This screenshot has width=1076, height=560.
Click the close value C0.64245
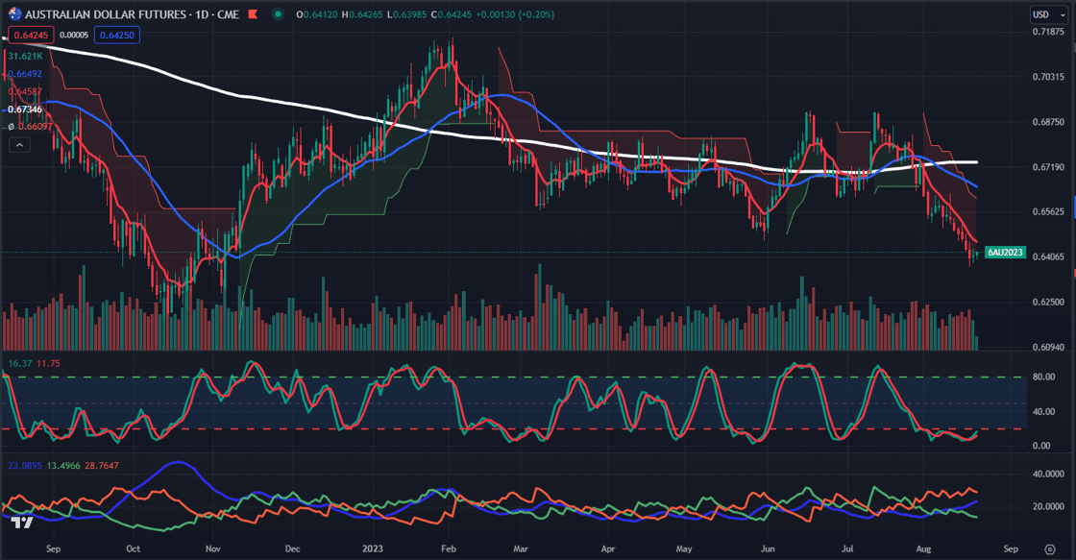coord(452,14)
